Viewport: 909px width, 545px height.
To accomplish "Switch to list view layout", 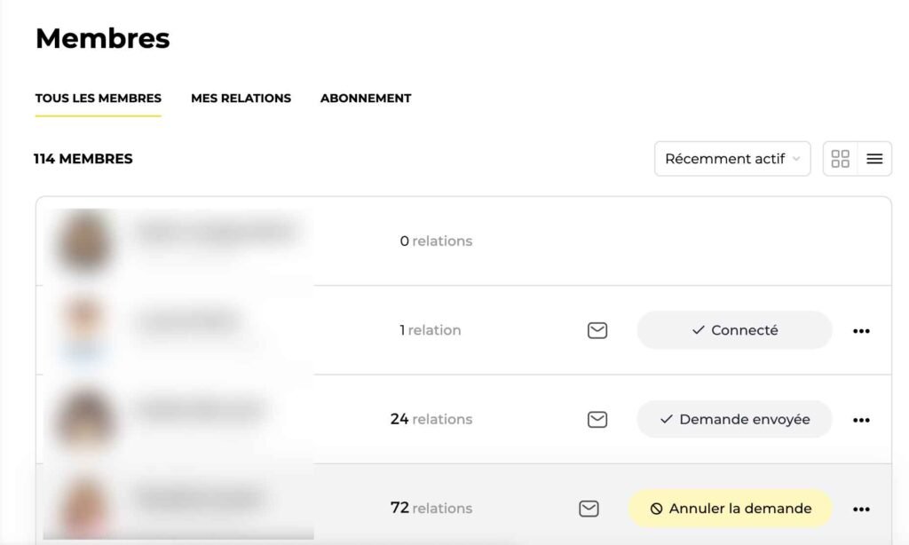I will coord(874,159).
